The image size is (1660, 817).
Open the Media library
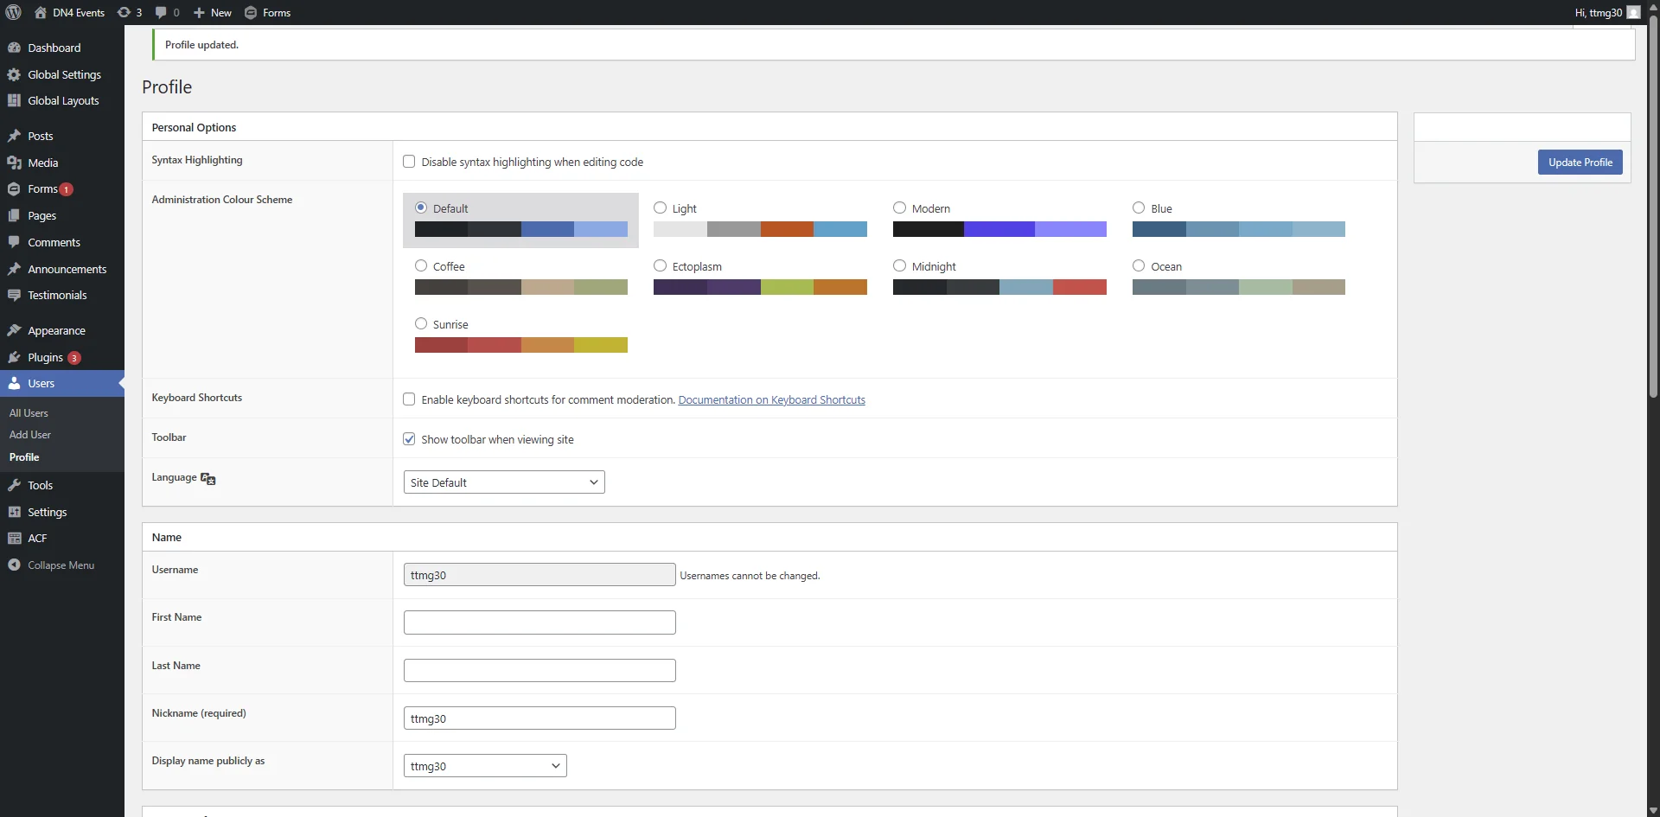[x=41, y=163]
